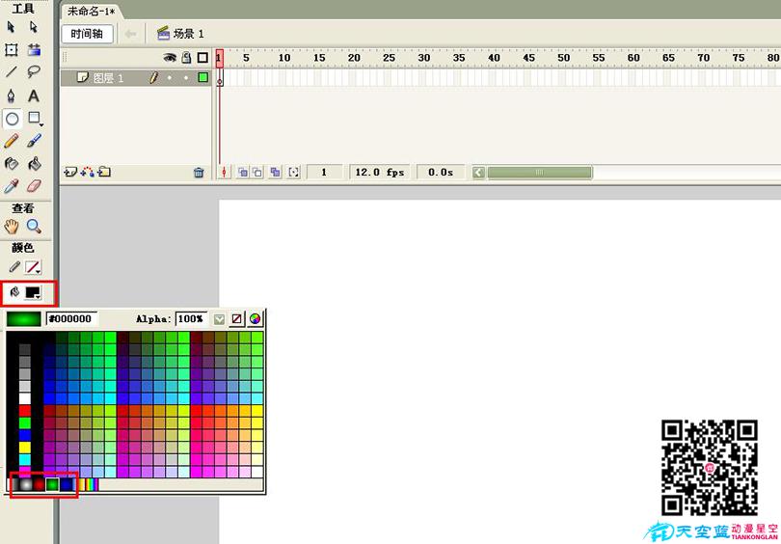Choose the Free Transform tool

coord(11,49)
